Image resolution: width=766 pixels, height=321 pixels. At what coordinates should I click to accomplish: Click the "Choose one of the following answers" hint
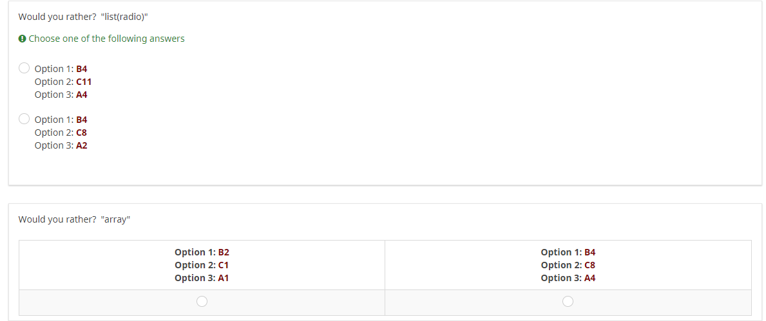pyautogui.click(x=106, y=39)
